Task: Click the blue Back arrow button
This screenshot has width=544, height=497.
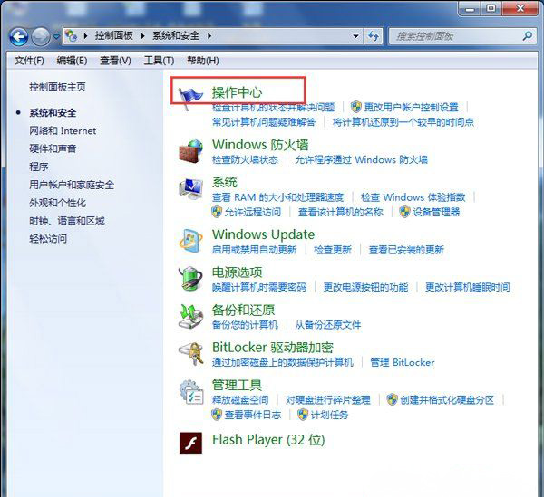Action: [x=18, y=36]
